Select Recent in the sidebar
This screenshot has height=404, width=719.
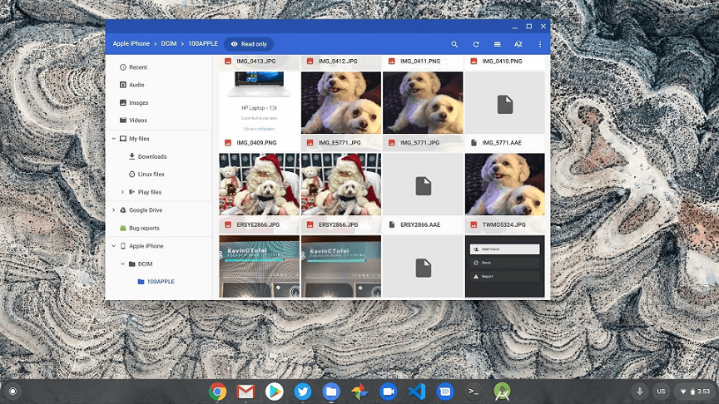click(137, 67)
